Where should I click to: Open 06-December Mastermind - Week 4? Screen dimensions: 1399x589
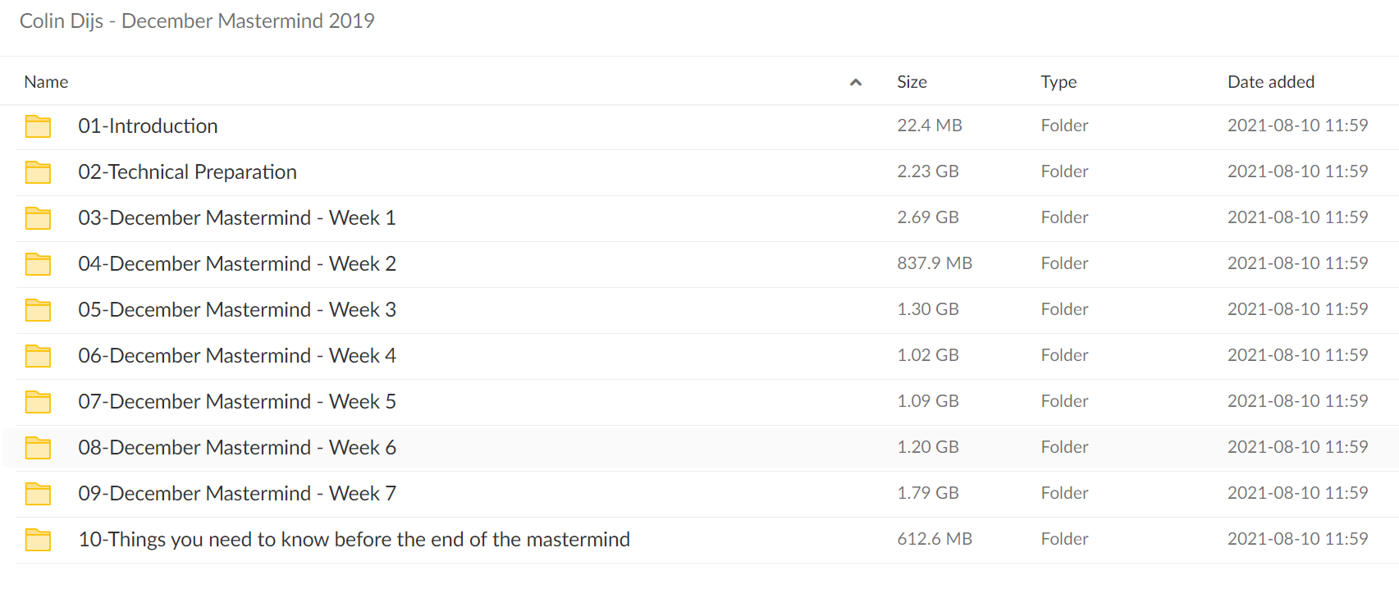(x=237, y=355)
